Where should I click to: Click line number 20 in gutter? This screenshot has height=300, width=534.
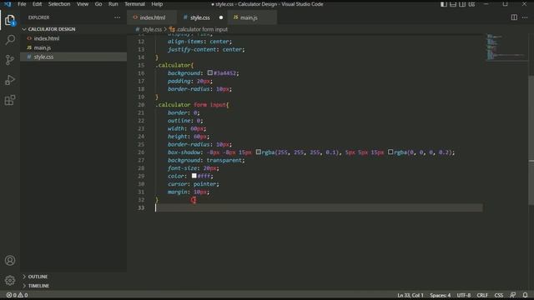(141, 105)
